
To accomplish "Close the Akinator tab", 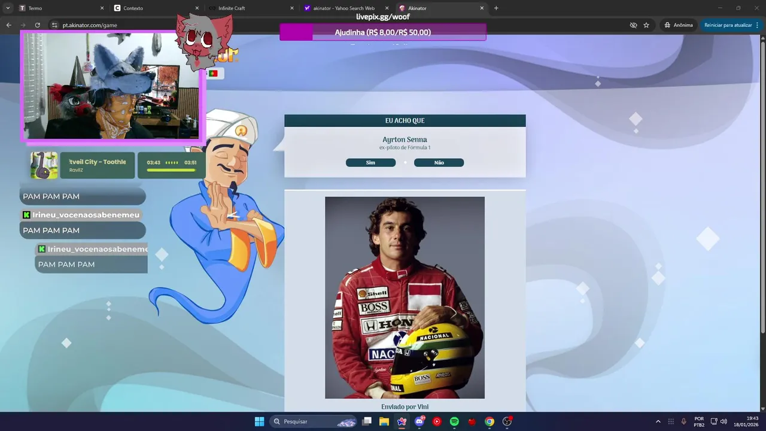I will 482,8.
